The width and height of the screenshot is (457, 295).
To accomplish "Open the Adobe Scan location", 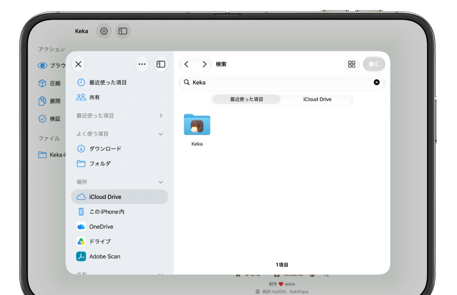I will tap(120, 256).
